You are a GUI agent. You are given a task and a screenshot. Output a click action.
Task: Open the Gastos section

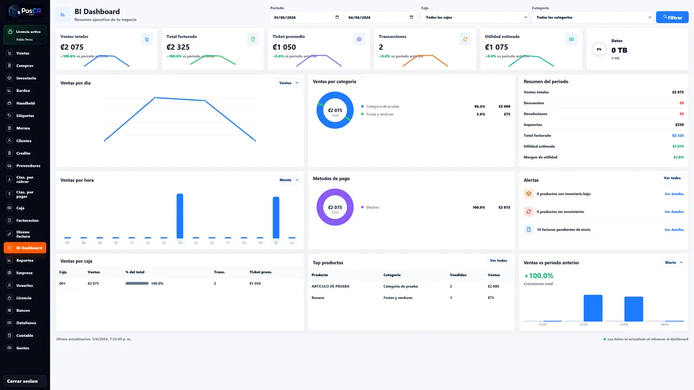tap(25, 348)
